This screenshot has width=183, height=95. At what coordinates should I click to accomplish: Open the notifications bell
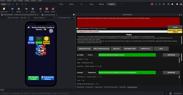177,4
